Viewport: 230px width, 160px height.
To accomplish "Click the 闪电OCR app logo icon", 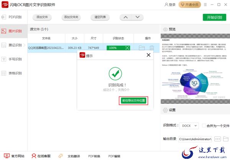I will 5,5.
